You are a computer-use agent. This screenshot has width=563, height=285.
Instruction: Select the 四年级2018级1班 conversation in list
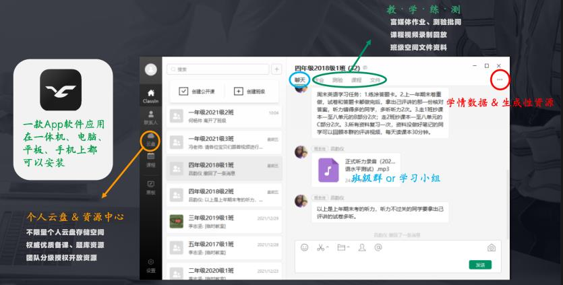(224, 168)
